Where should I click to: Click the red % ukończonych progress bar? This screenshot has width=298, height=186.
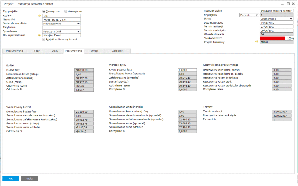click(273, 38)
